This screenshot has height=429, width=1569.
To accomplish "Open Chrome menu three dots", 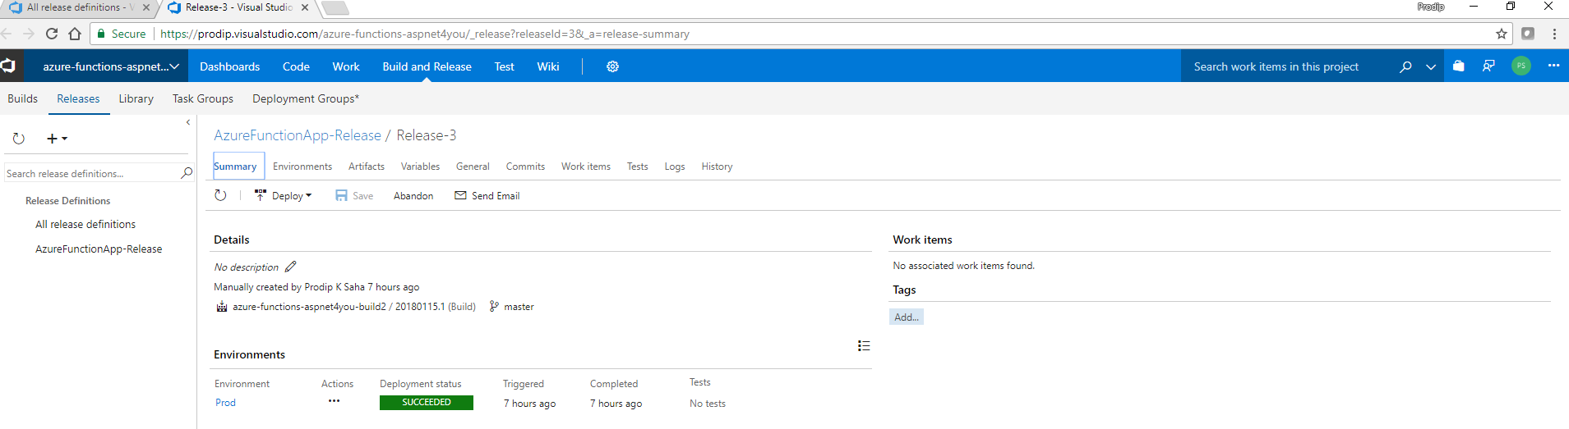I will coord(1554,34).
